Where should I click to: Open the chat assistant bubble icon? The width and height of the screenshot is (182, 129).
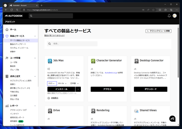[x=172, y=119]
